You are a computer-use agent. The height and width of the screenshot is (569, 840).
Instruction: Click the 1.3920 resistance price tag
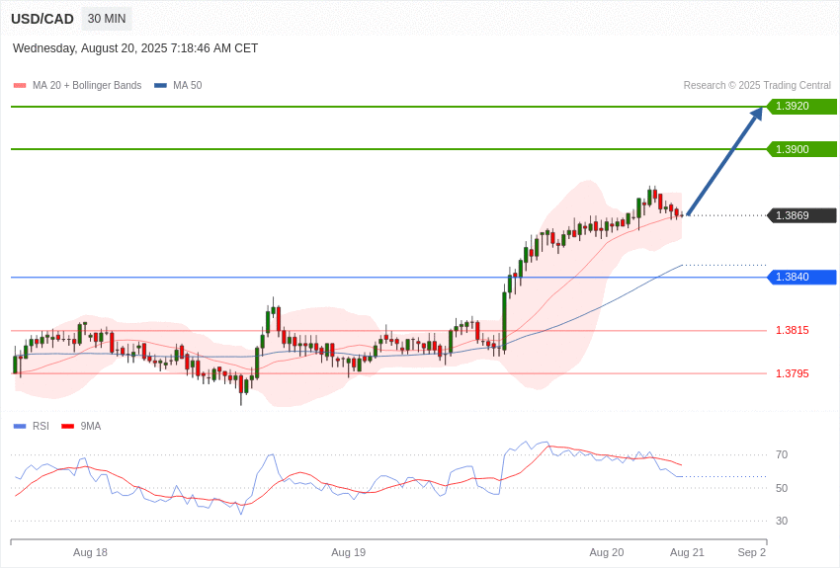[801, 106]
